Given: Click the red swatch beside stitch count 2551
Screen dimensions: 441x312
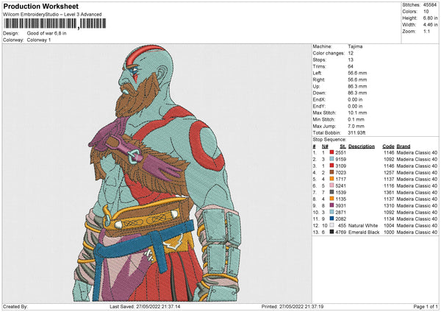Looking at the screenshot, I should pos(332,152).
